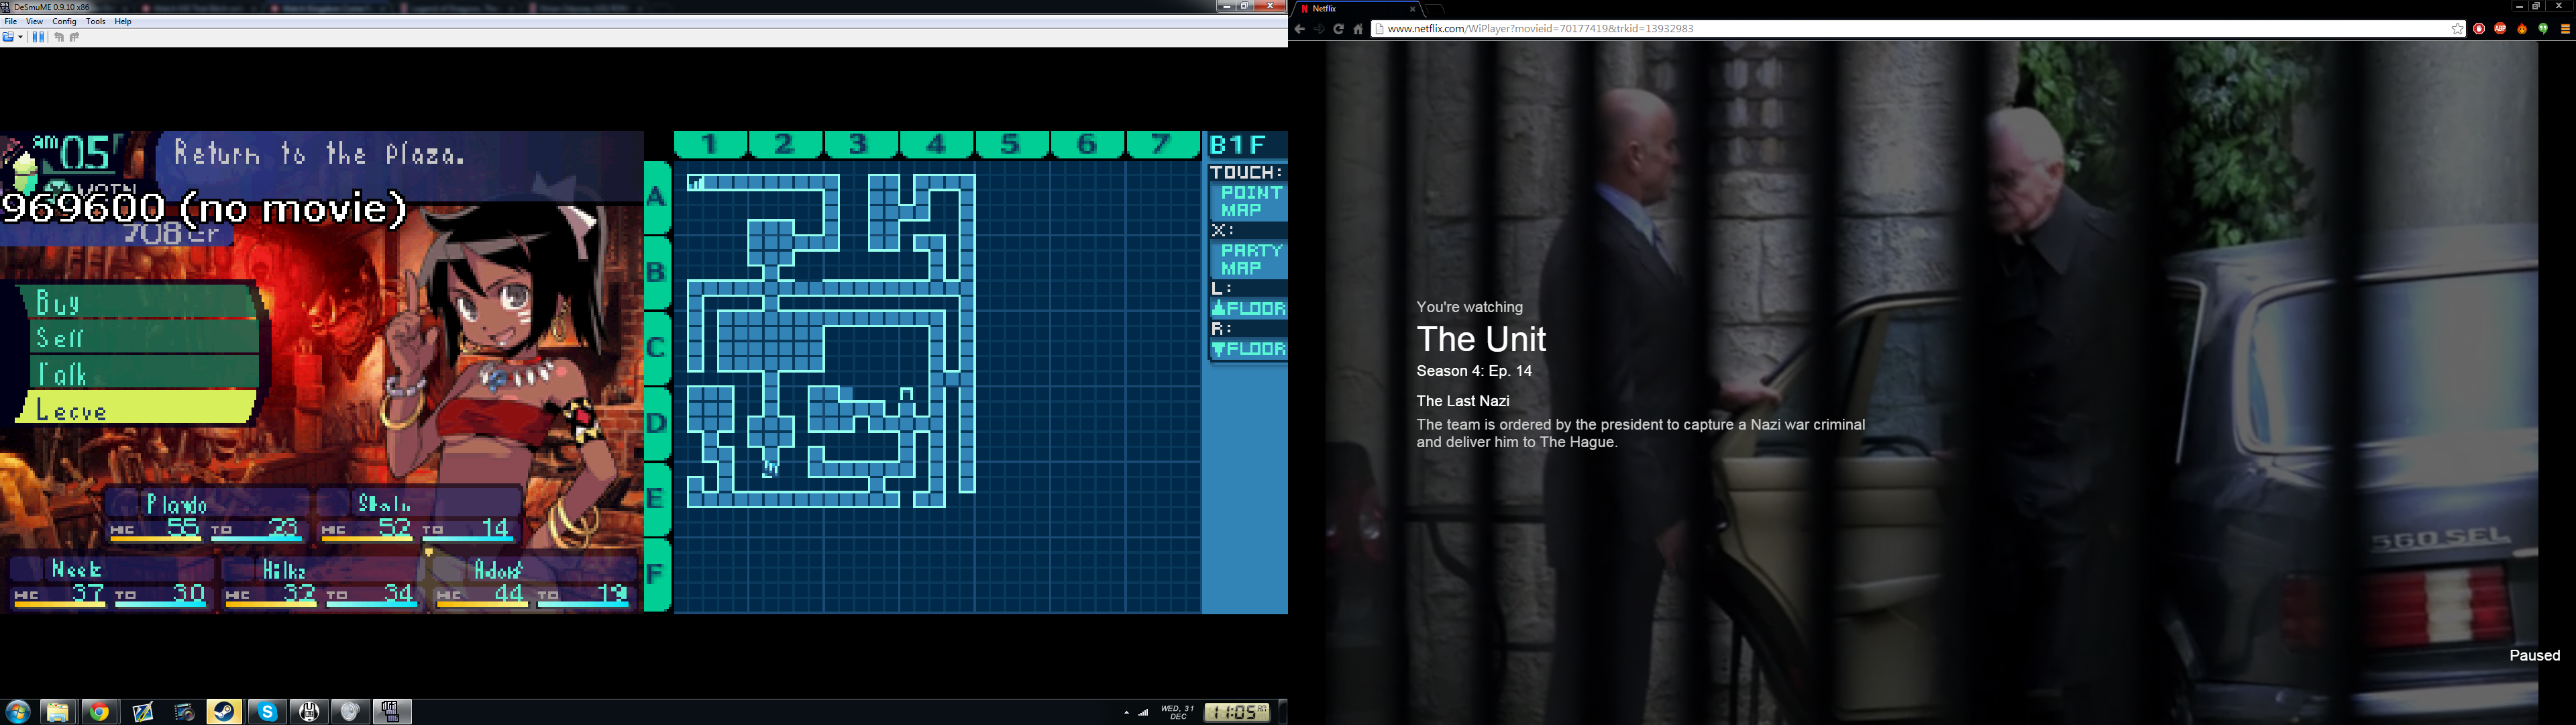This screenshot has height=725, width=2576.
Task: Open the Chrome hamburger menu
Action: (x=2565, y=29)
